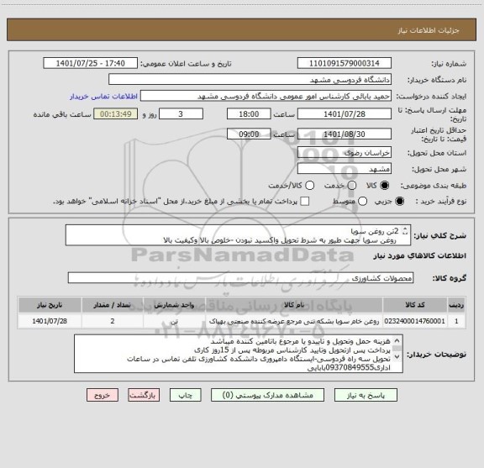Select the خدمت radio button

[352, 186]
